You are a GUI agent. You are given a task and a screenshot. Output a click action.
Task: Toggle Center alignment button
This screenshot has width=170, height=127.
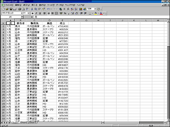click(x=49, y=13)
